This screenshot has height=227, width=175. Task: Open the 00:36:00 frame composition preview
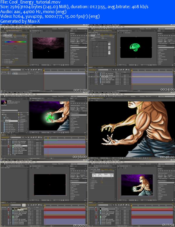coord(49,116)
